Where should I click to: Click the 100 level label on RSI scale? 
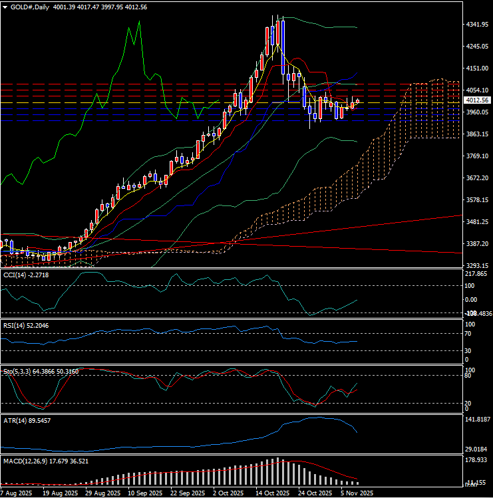469,324
